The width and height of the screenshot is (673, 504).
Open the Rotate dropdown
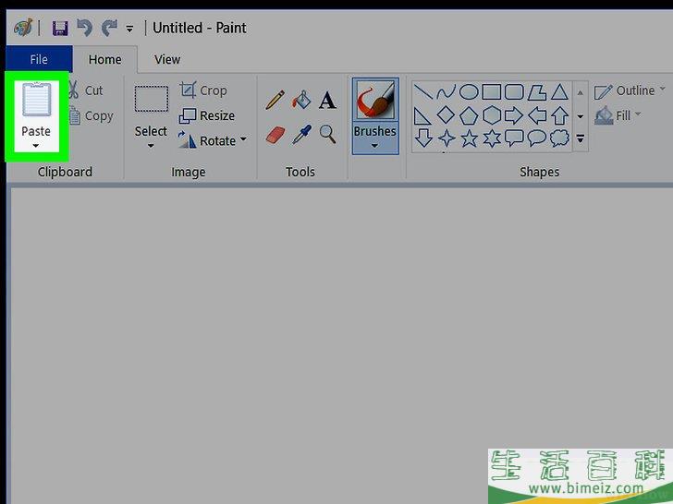point(213,140)
